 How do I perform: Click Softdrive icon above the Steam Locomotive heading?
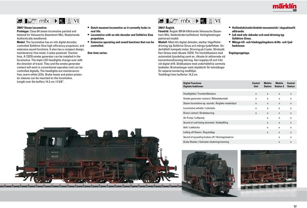[30, 21]
